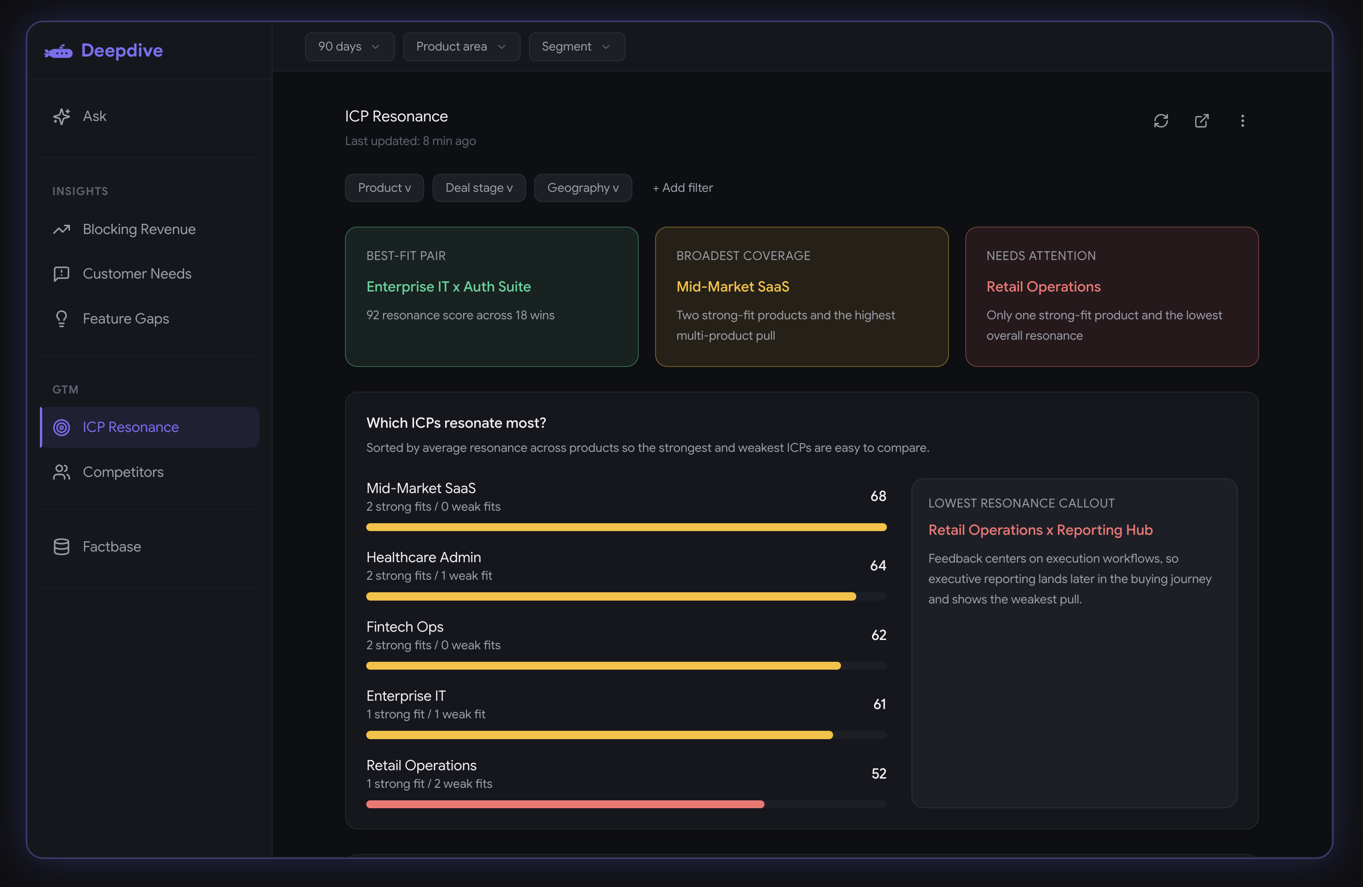1363x887 pixels.
Task: Click the Ask sparkle icon
Action: click(x=61, y=116)
